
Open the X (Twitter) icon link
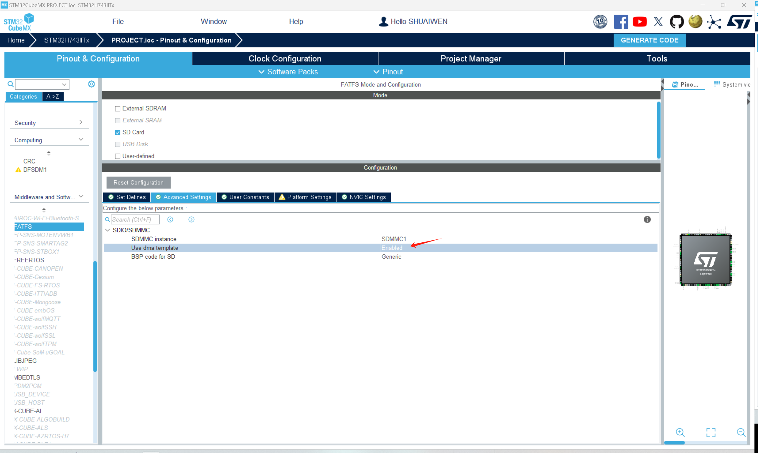658,22
